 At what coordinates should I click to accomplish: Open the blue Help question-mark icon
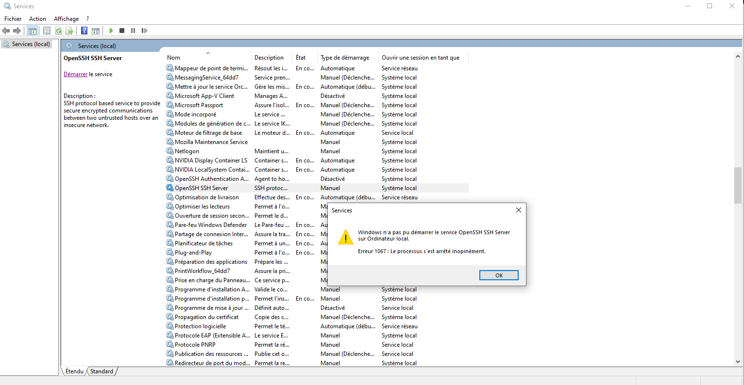84,31
